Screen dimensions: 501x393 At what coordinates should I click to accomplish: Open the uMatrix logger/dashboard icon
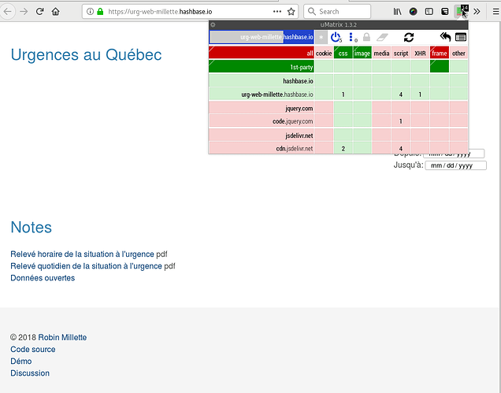[x=460, y=37]
